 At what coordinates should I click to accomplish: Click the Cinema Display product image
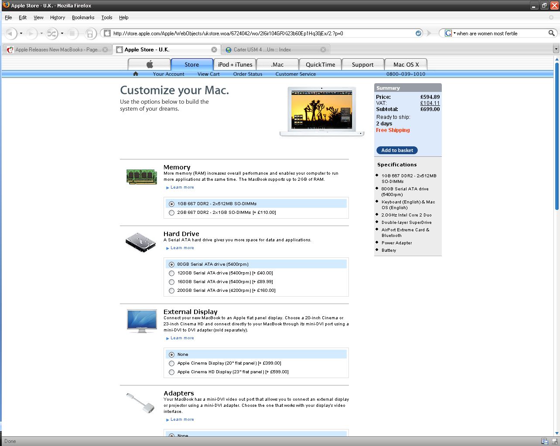click(142, 321)
